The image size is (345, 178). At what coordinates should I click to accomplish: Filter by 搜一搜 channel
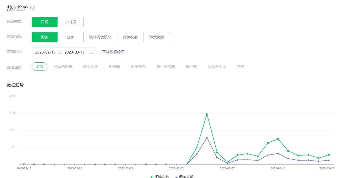pyautogui.click(x=191, y=67)
